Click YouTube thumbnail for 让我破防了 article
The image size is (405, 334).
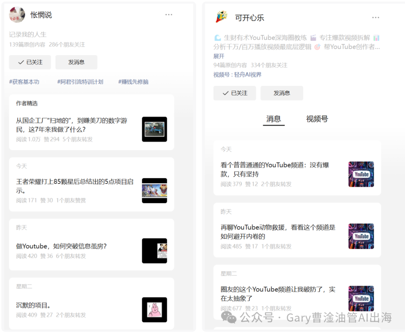(x=361, y=298)
